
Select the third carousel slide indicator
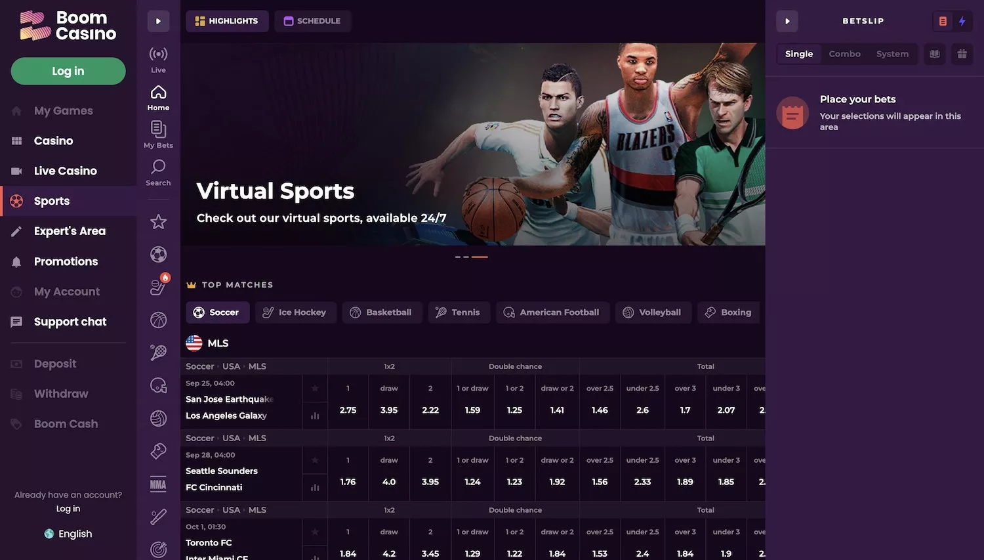click(x=480, y=257)
